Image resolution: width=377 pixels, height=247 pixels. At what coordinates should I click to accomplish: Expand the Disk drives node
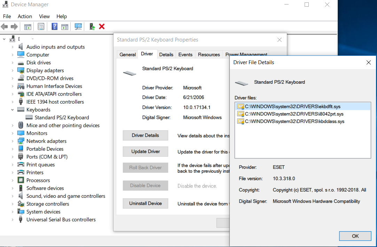[13, 63]
